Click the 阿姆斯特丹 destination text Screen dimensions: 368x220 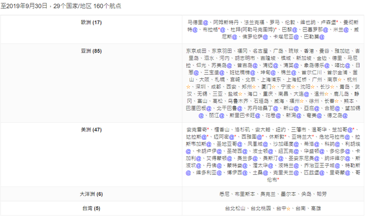click(x=226, y=23)
